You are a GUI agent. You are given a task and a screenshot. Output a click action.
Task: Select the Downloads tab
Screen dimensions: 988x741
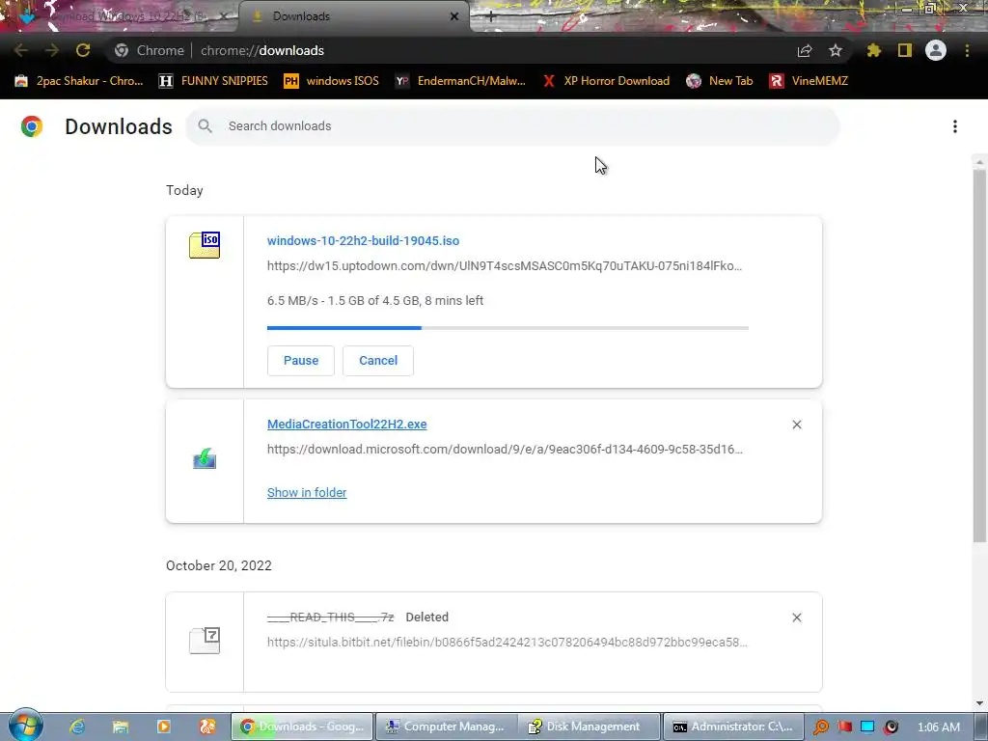pyautogui.click(x=354, y=16)
